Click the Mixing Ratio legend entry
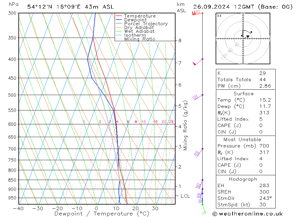Image resolution: width=297 pixels, height=217 pixels. click(140, 39)
